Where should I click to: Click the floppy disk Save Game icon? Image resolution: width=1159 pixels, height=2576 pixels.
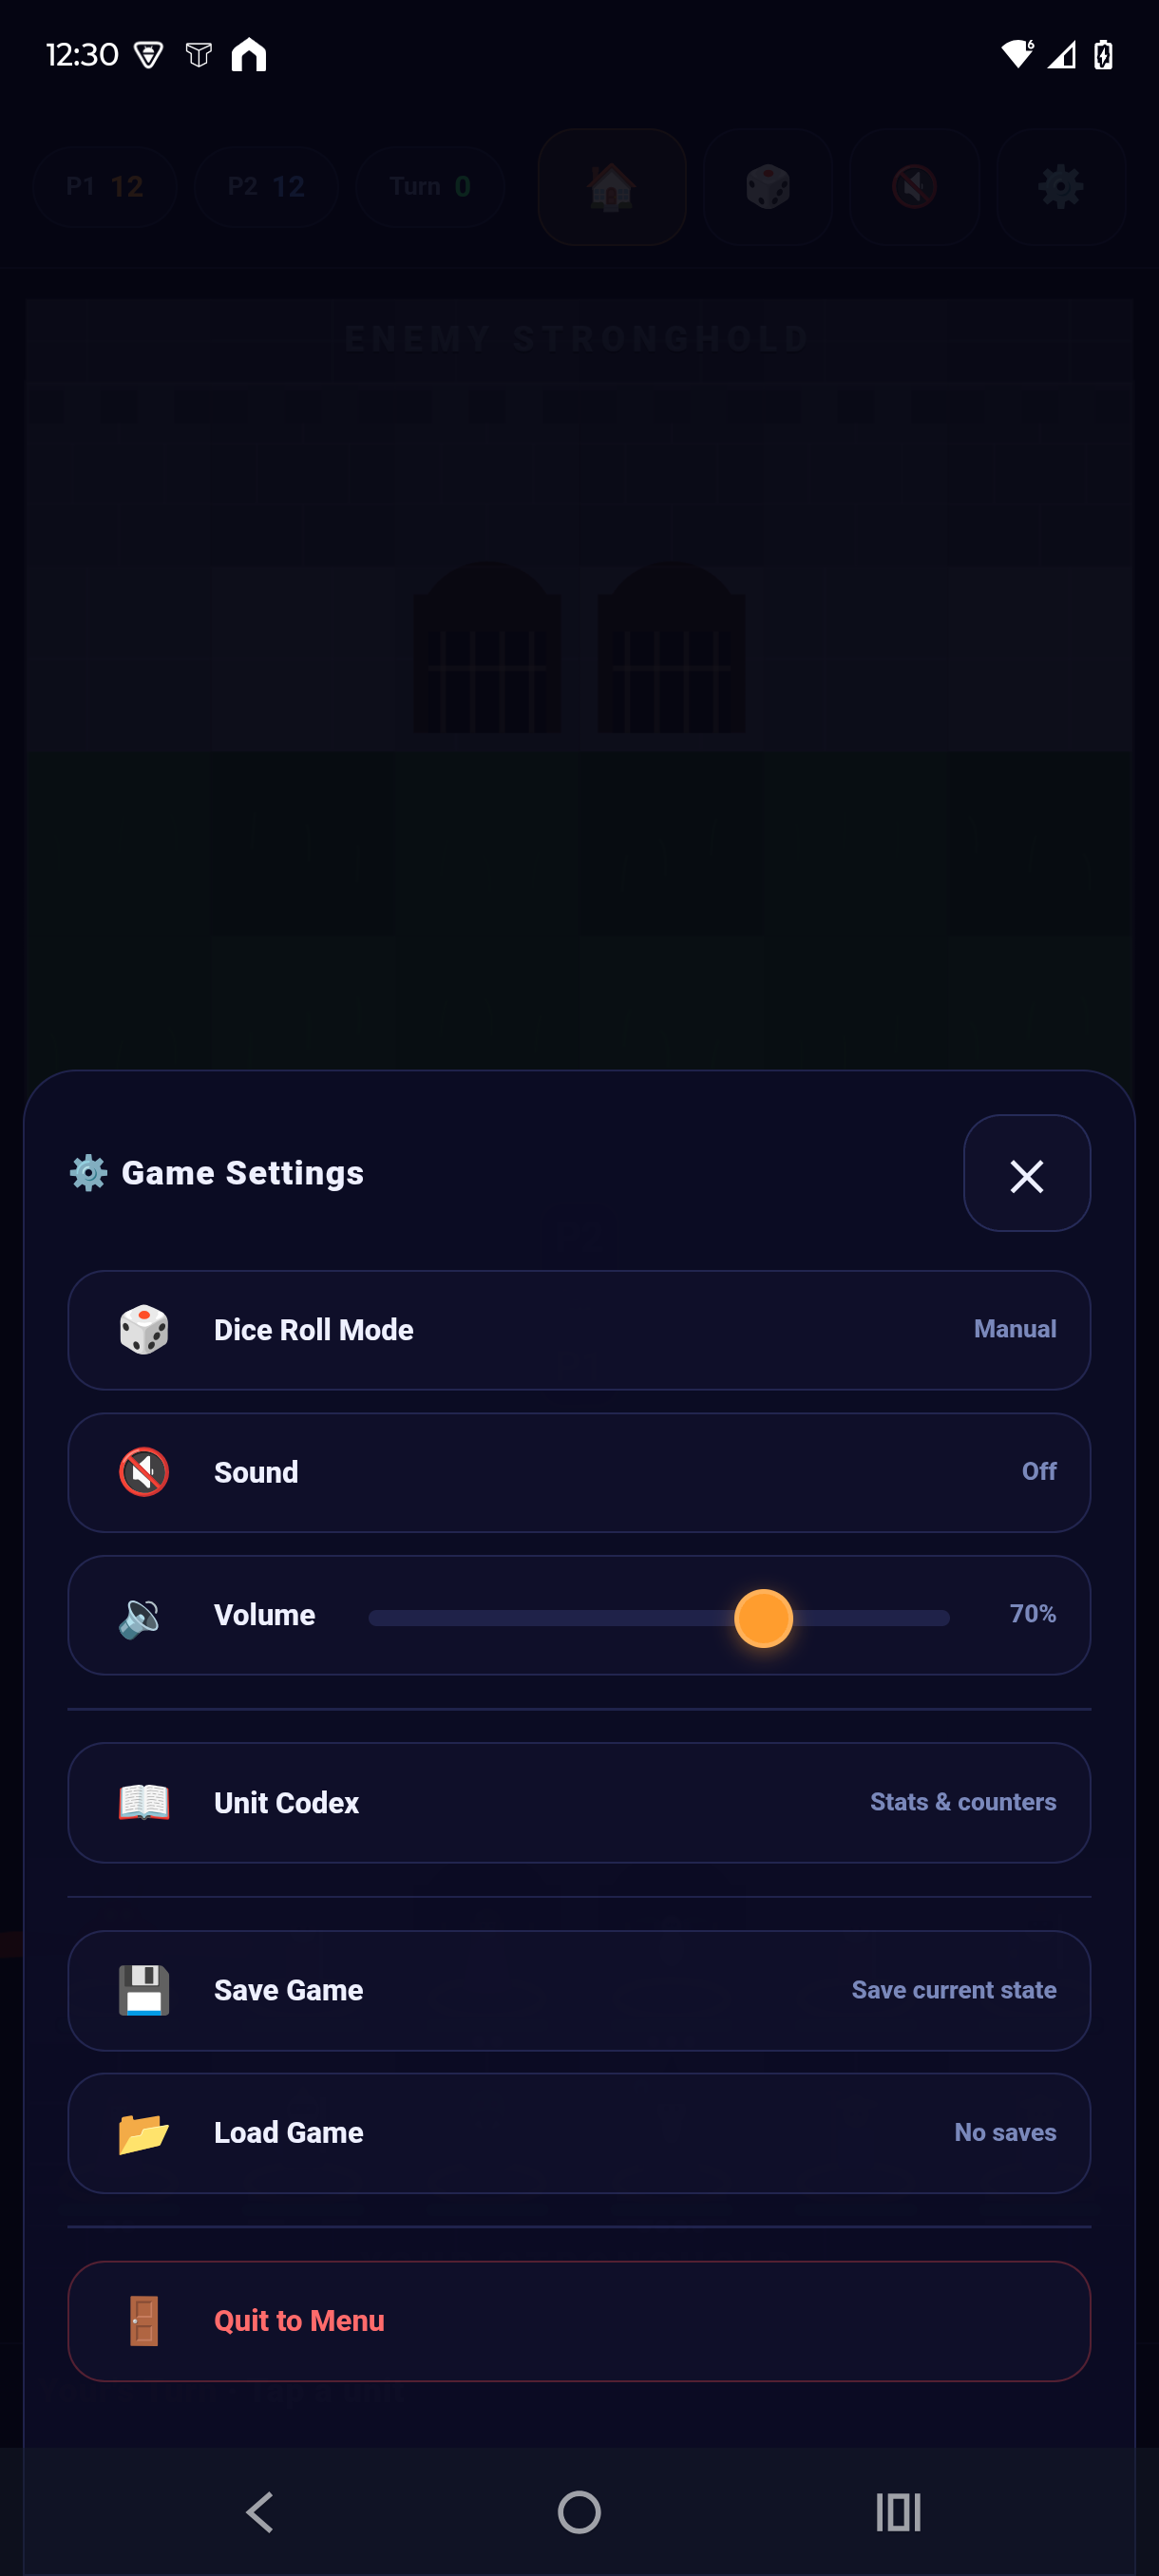pyautogui.click(x=144, y=1990)
